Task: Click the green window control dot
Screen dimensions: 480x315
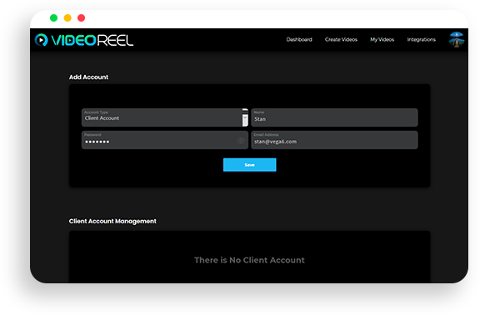Action: pyautogui.click(x=53, y=18)
